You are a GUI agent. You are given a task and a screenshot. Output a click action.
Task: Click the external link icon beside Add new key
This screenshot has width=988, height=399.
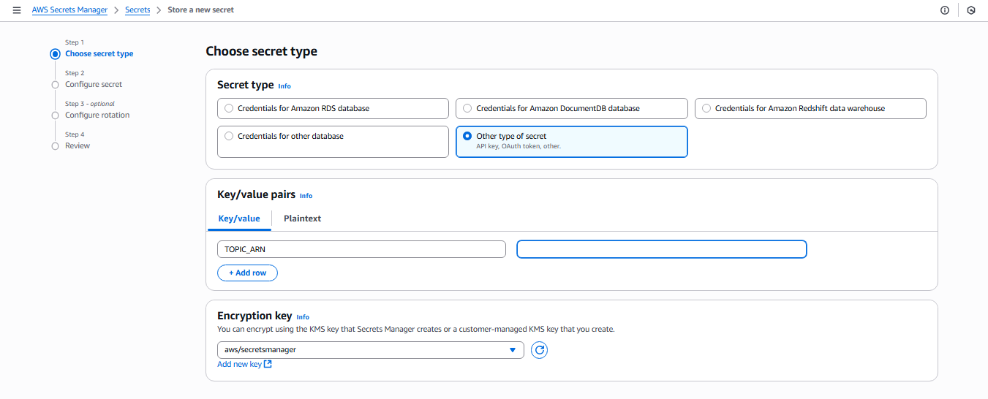tap(268, 365)
